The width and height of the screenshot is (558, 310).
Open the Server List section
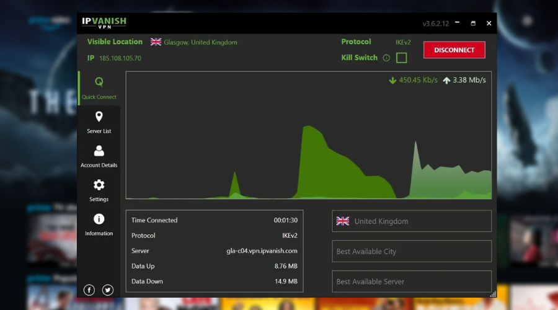pyautogui.click(x=99, y=122)
